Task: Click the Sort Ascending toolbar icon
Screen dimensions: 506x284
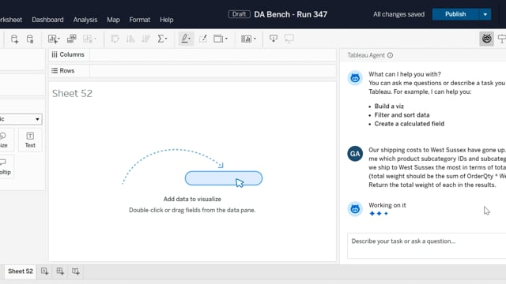Action: [x=130, y=39]
